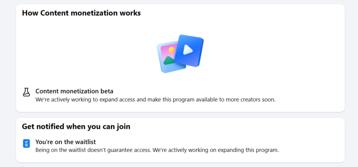The image size is (358, 167).
Task: Select the "Content monetization beta" title
Action: click(x=74, y=91)
